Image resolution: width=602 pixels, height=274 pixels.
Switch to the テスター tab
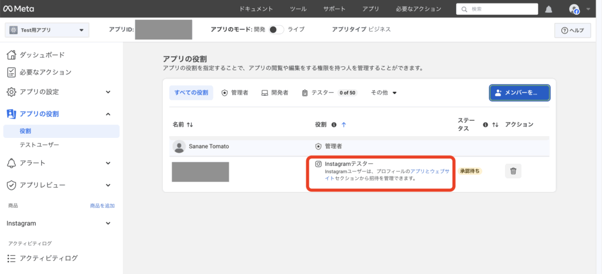click(x=329, y=93)
